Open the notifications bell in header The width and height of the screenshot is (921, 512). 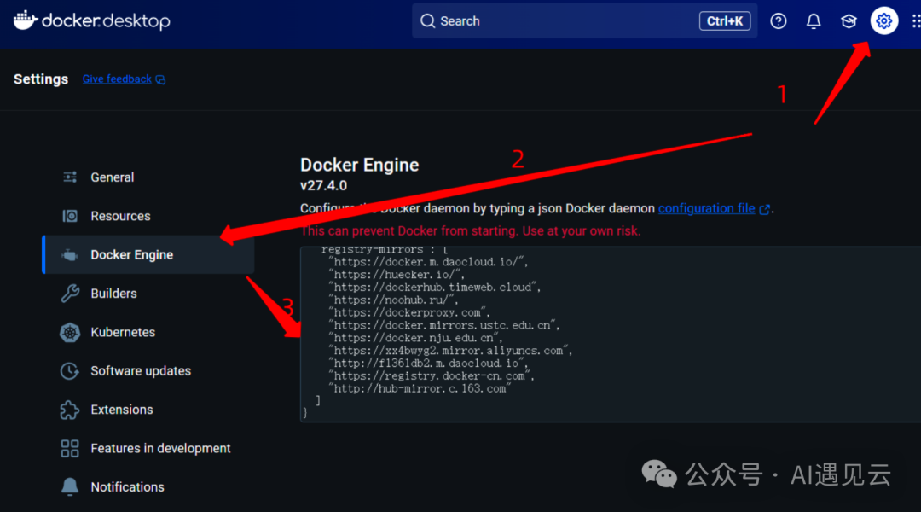click(814, 21)
